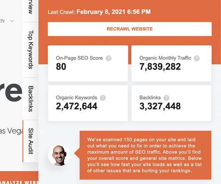Switch to the Backlinks side tab
Image resolution: width=221 pixels, height=184 pixels.
tap(31, 99)
